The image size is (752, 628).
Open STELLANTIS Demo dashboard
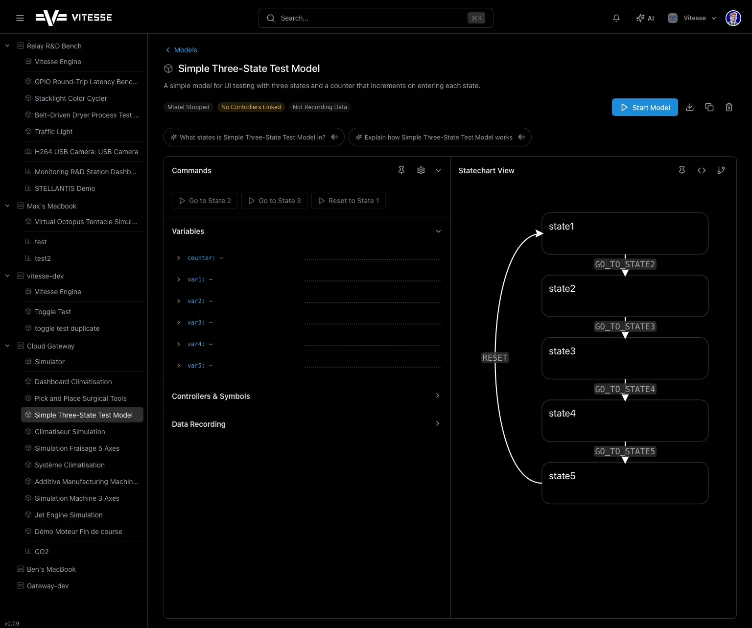pyautogui.click(x=82, y=188)
